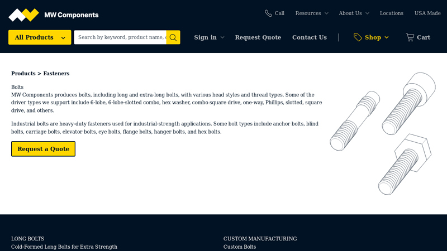Click the Products breadcrumb link

23,74
